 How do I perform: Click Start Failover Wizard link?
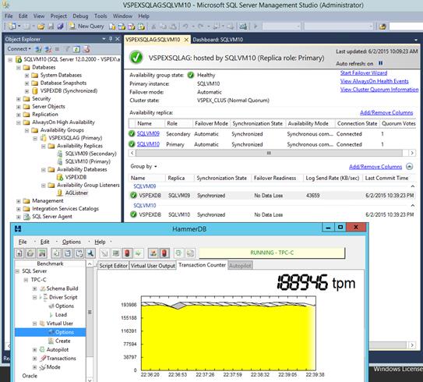point(363,73)
